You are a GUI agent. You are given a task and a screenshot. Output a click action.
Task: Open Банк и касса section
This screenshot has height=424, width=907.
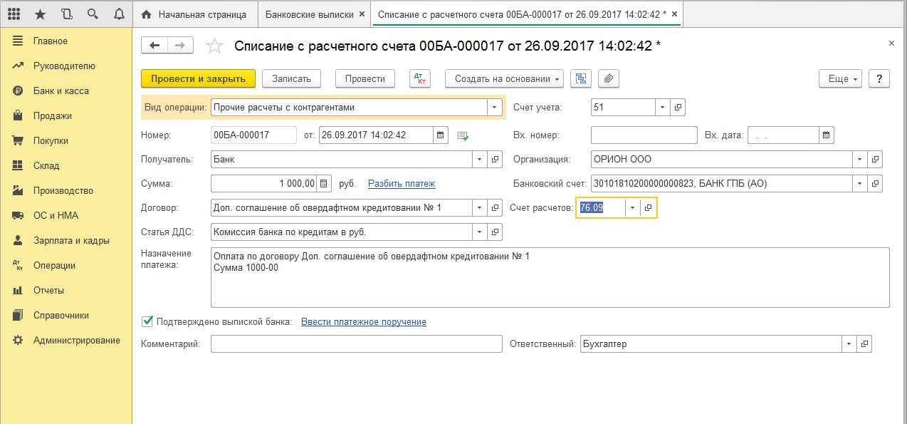coord(61,91)
